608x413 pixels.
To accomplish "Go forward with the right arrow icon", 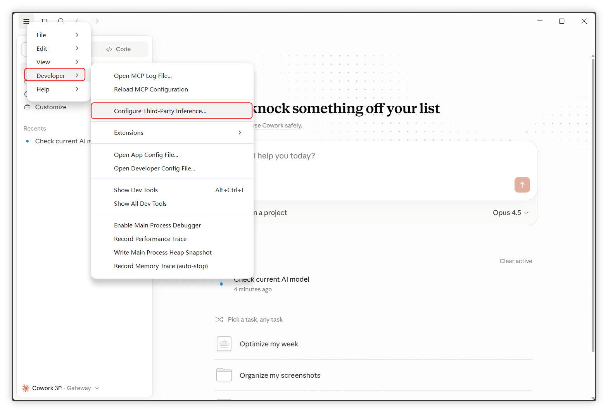I will [95, 21].
